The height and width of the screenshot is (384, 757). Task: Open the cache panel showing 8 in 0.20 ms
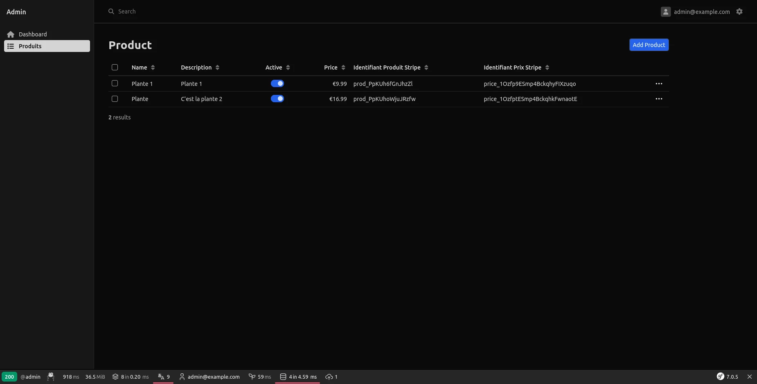point(131,377)
